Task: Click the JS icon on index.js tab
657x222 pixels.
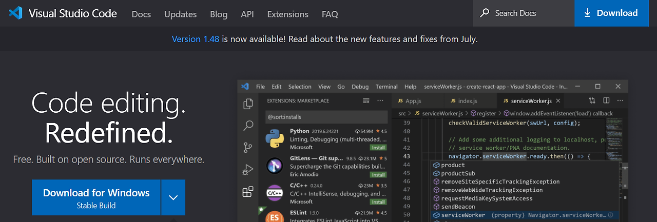Action: tap(453, 101)
